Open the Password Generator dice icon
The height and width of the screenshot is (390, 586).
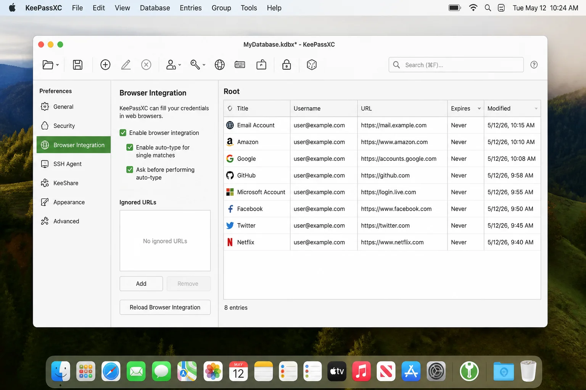(x=312, y=65)
